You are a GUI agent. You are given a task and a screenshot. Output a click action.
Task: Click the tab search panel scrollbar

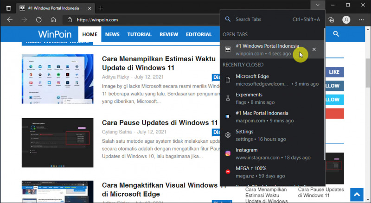tap(324, 95)
